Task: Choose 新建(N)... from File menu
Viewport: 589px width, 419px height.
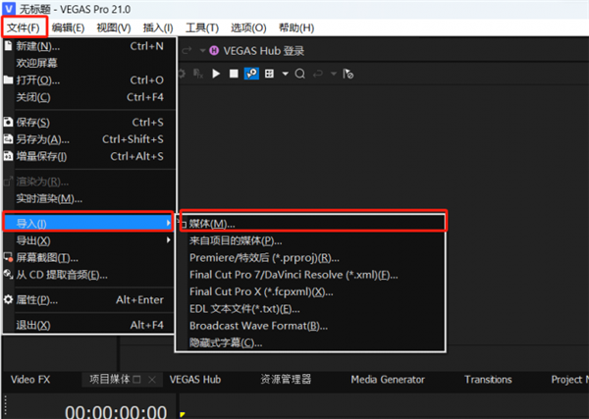Action: [89, 46]
